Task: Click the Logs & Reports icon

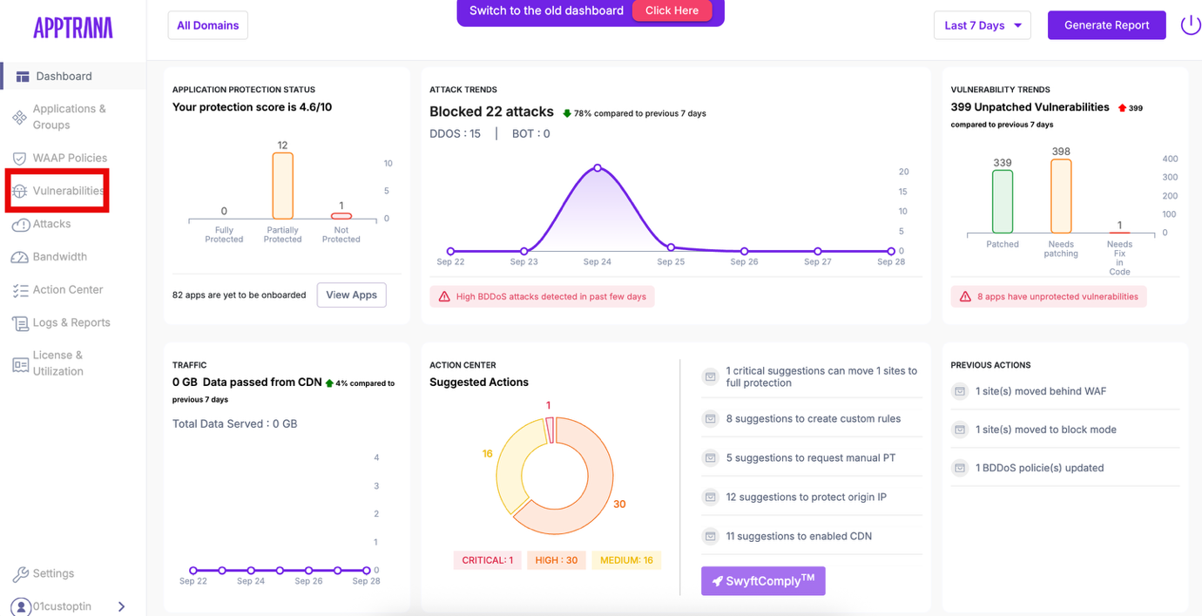Action: (20, 323)
